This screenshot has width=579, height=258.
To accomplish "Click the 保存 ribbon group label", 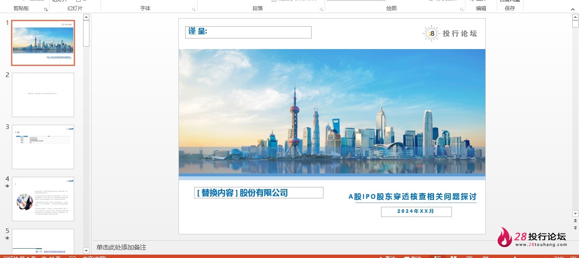I will 510,8.
